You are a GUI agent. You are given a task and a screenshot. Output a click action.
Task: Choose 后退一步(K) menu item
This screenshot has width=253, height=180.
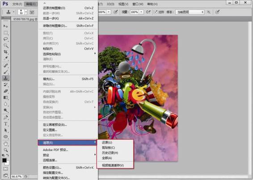68,18
